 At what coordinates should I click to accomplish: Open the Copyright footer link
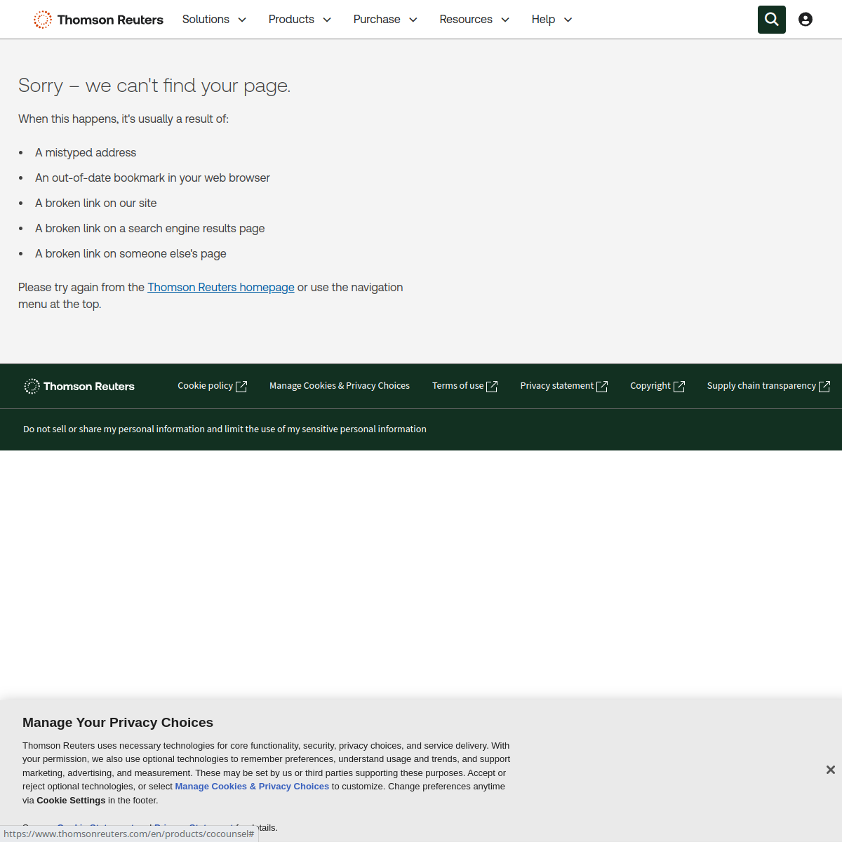point(650,385)
